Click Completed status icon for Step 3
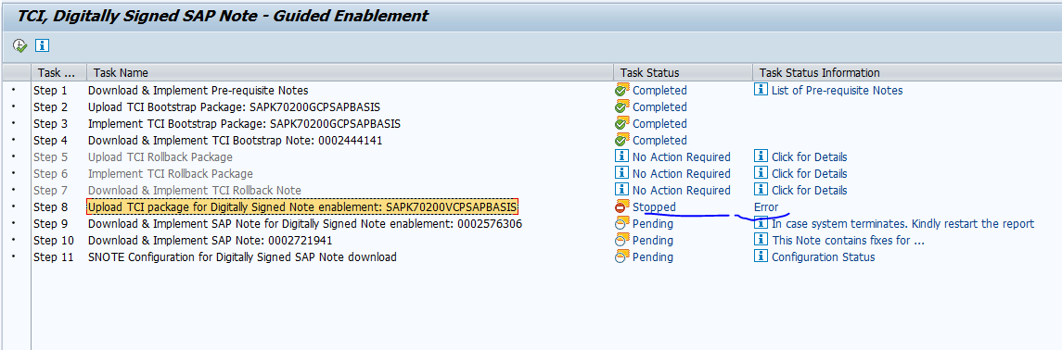The width and height of the screenshot is (1062, 350). tap(621, 124)
